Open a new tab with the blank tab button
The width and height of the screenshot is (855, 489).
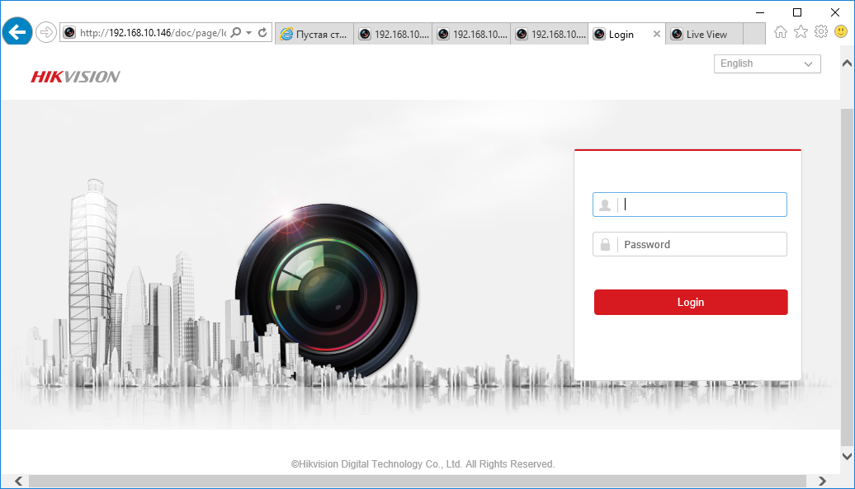tap(754, 34)
